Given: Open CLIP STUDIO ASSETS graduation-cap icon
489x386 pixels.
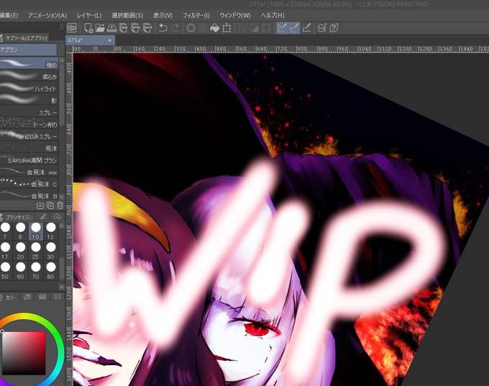Looking at the screenshot, I should click(321, 28).
